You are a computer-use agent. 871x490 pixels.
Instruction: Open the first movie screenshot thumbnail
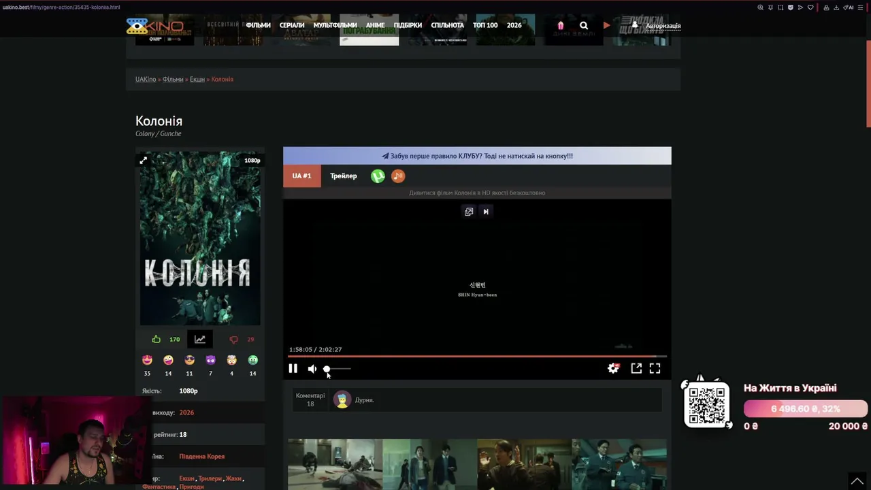335,464
